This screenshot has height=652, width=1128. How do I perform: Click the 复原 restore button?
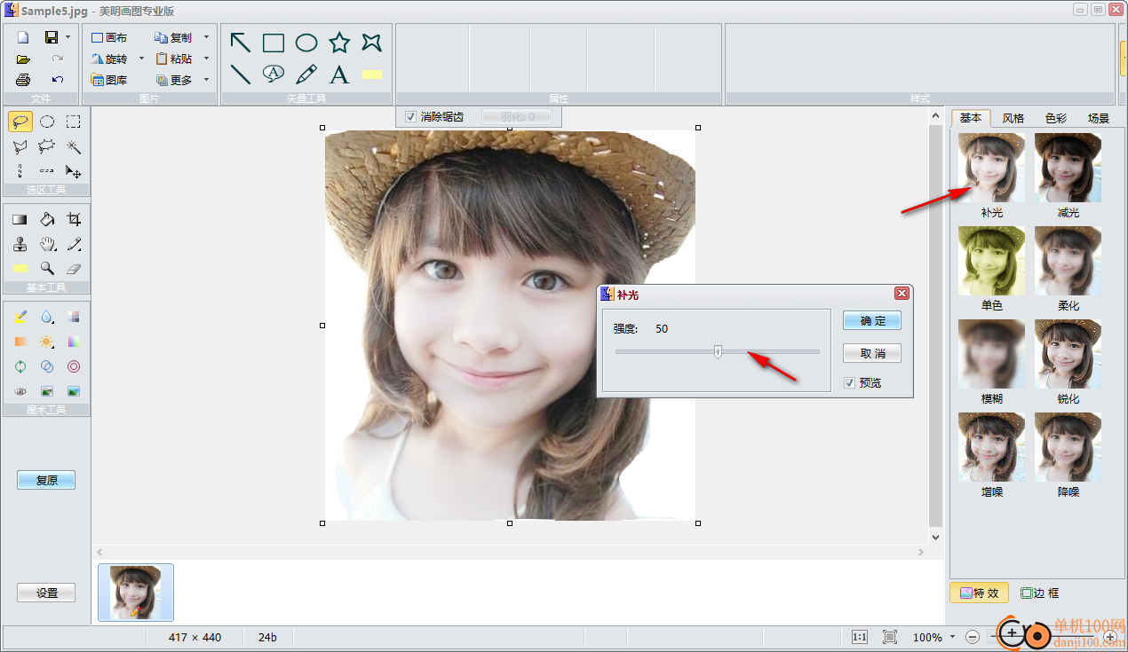46,480
